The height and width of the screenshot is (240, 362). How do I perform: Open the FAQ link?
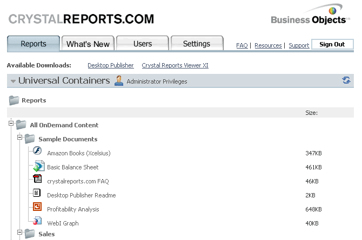coord(242,45)
